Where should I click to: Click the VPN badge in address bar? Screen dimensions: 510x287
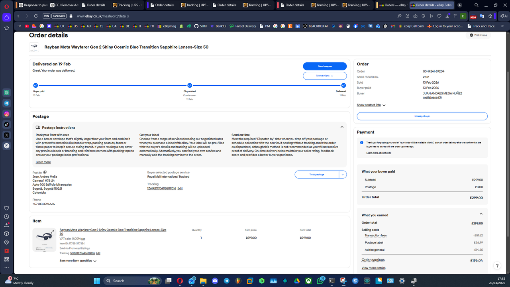(47, 16)
